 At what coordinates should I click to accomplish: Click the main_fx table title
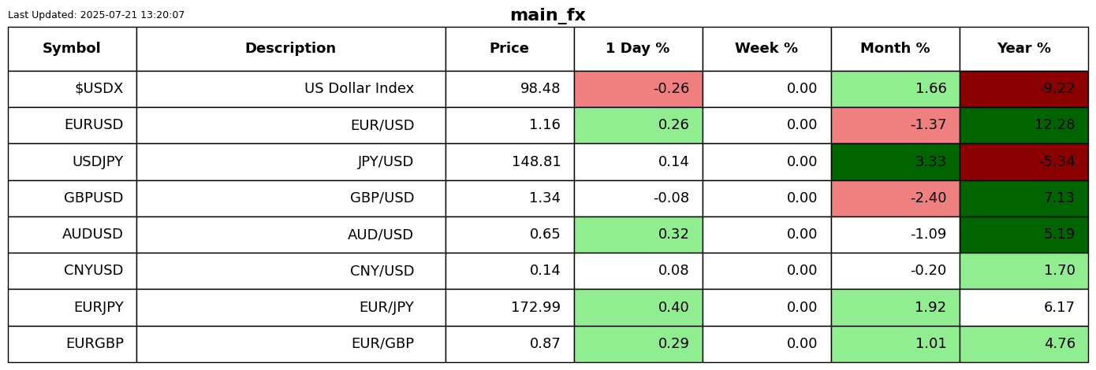(547, 15)
